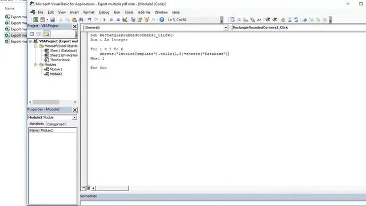Outdent the selected code
The height and width of the screenshot is (206, 366).
(x=274, y=20)
